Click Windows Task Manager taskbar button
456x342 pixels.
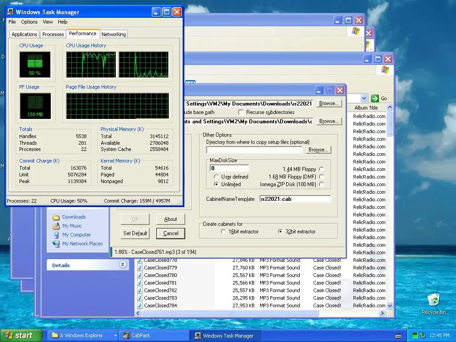(x=225, y=336)
